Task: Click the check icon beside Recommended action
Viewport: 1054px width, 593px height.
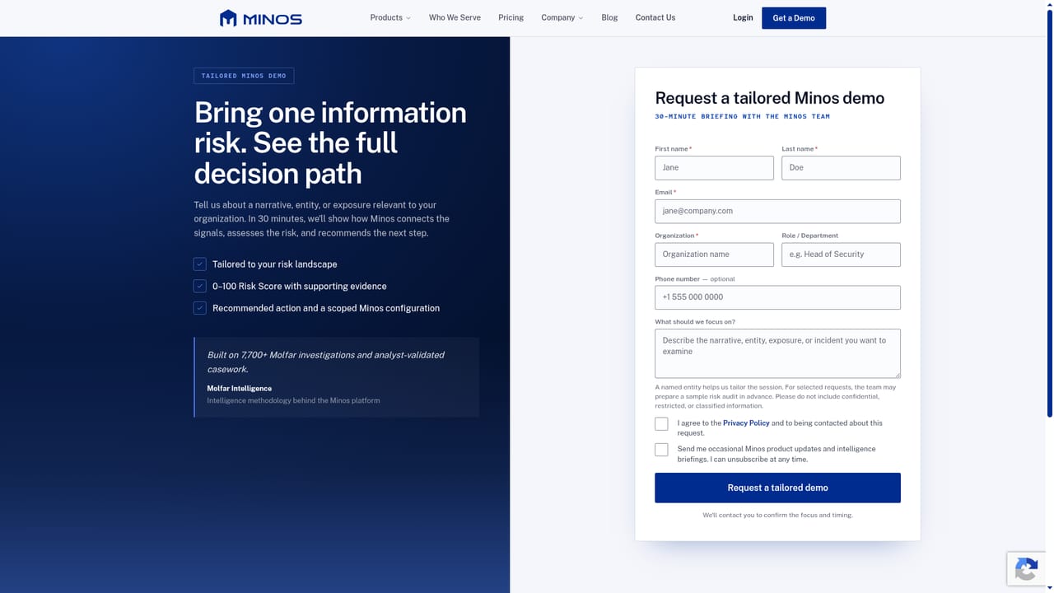Action: [199, 308]
